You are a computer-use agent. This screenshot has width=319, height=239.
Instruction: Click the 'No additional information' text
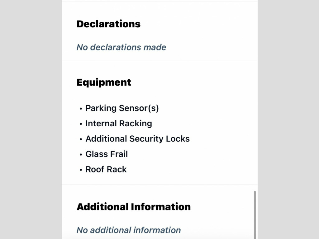coord(128,230)
